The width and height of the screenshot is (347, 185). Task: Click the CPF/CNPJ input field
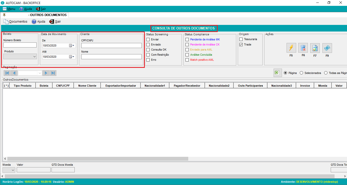(111, 45)
